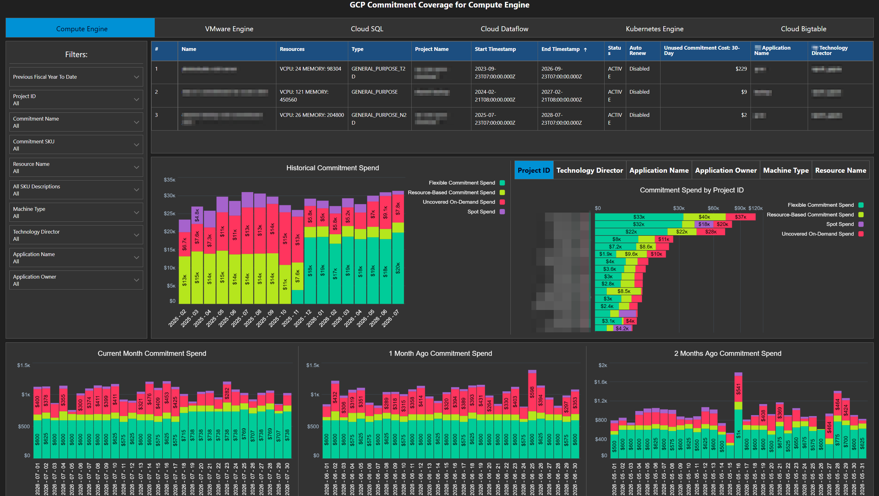
Task: Switch to the VMware Engine tab
Action: 229,29
